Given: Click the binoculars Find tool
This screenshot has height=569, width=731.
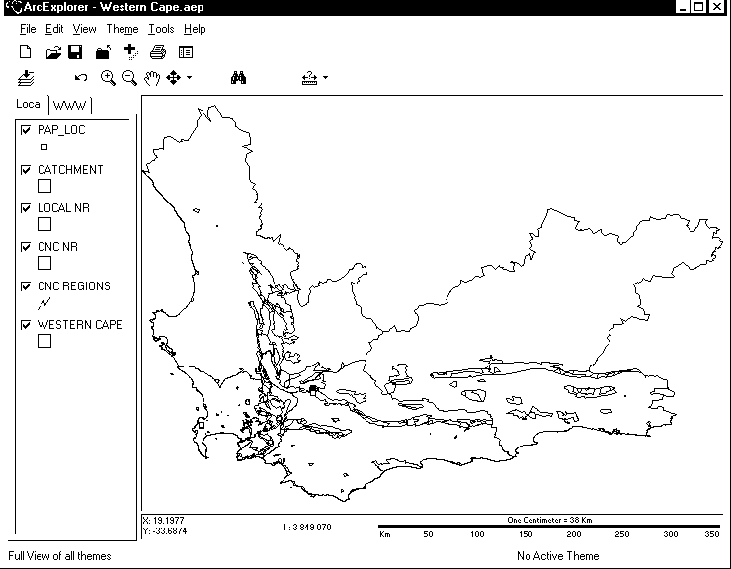Looking at the screenshot, I should pyautogui.click(x=238, y=78).
